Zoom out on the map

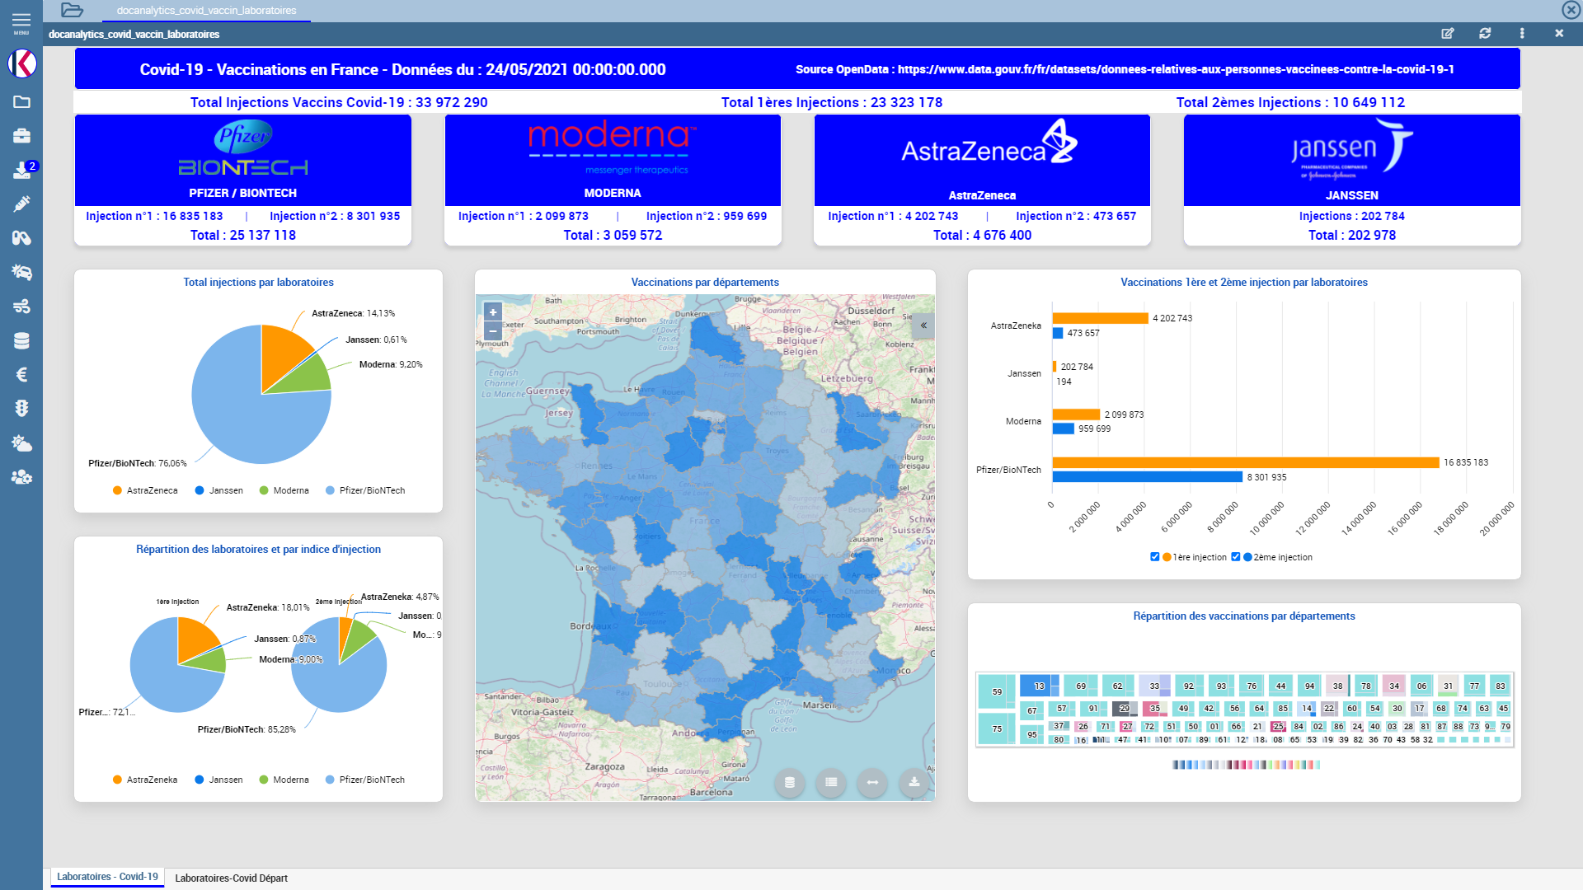pos(493,331)
